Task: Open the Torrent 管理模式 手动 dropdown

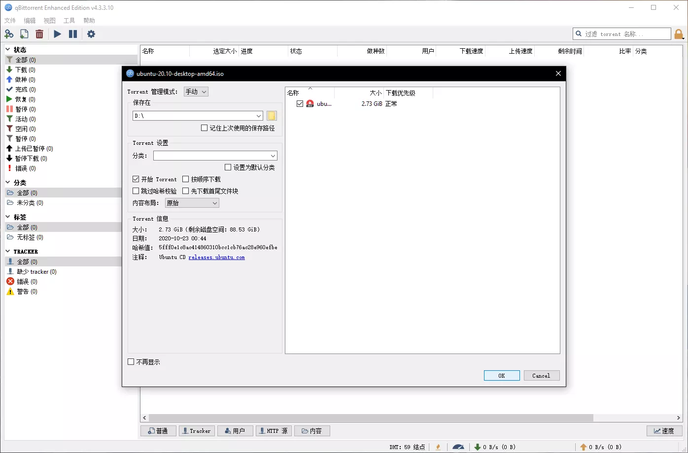Action: click(x=196, y=92)
